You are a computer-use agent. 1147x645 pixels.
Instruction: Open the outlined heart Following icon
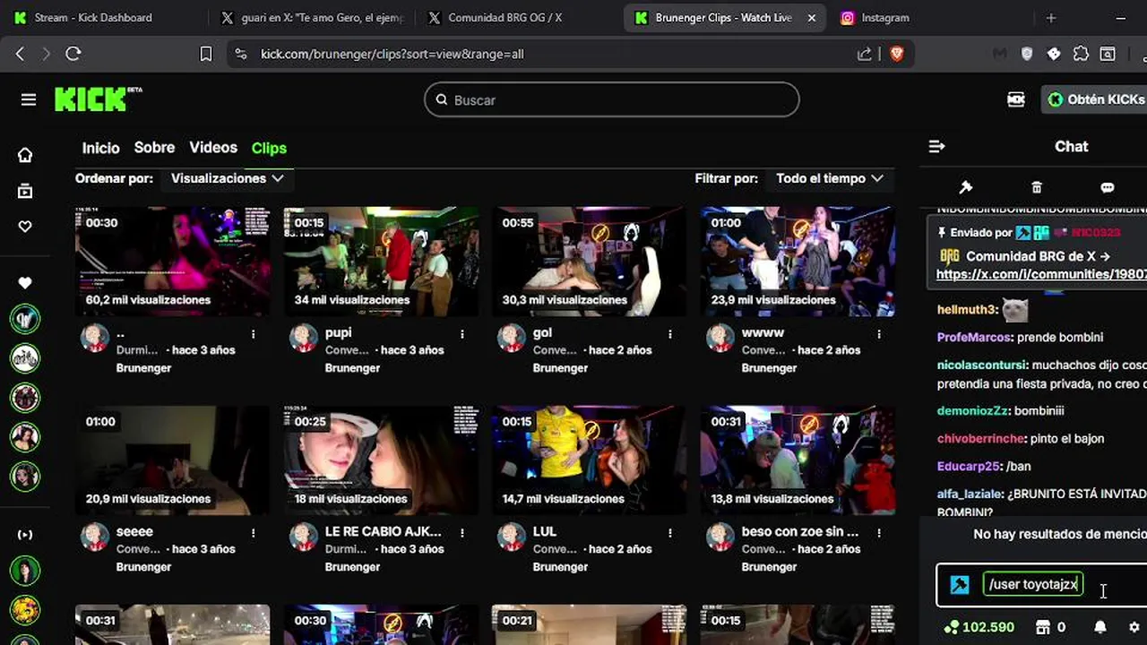click(25, 227)
